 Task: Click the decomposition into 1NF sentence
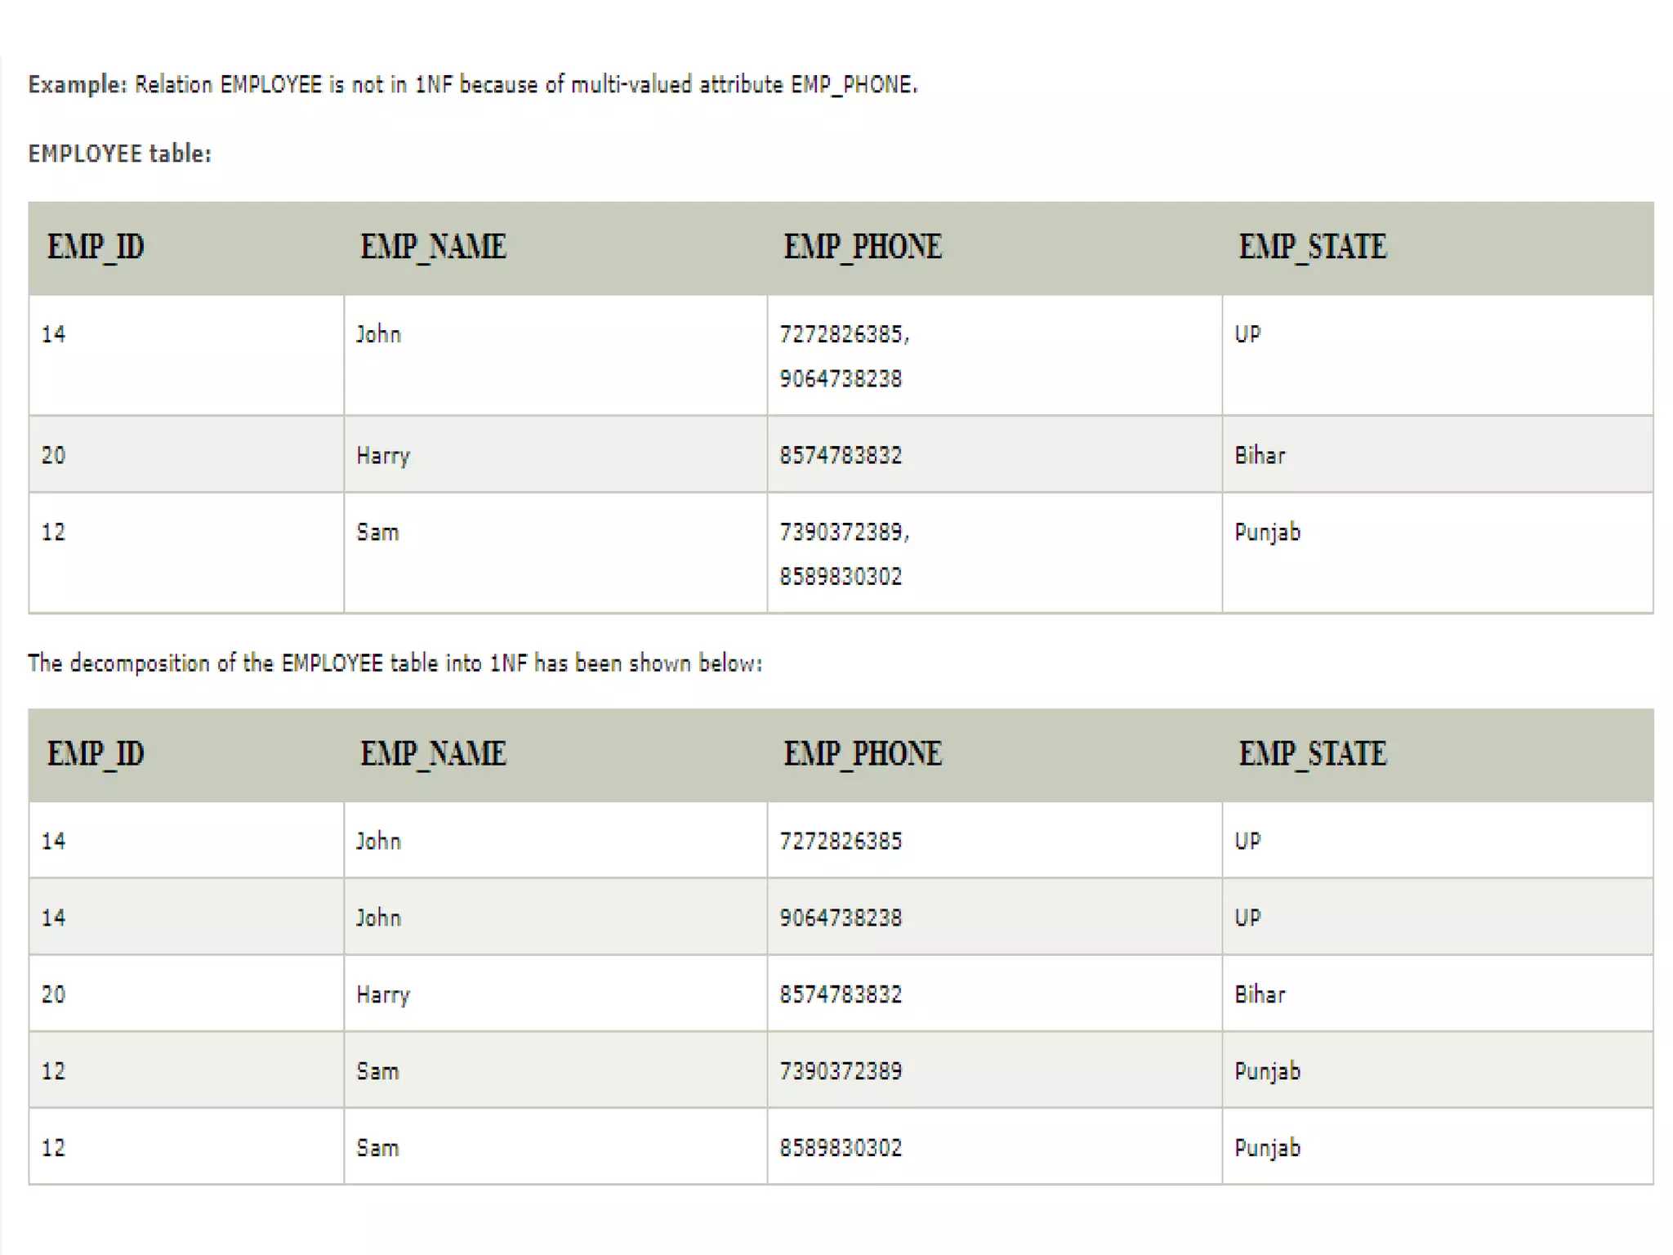(395, 663)
